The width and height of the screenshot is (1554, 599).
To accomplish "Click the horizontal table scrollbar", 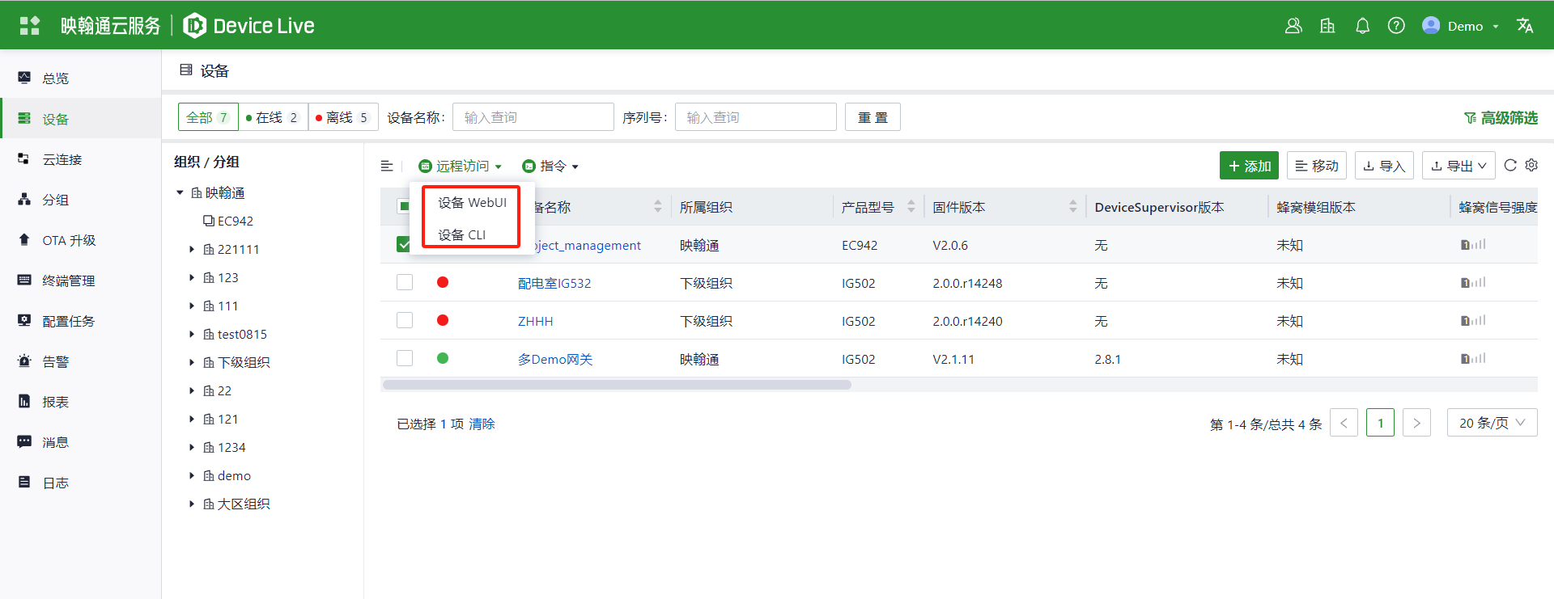I will click(x=617, y=385).
